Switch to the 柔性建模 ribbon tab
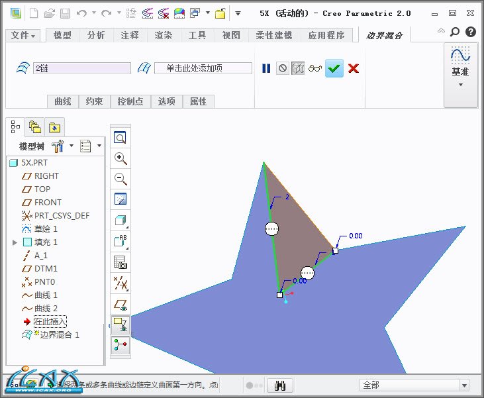Viewport: 484px width, 398px height. tap(274, 35)
